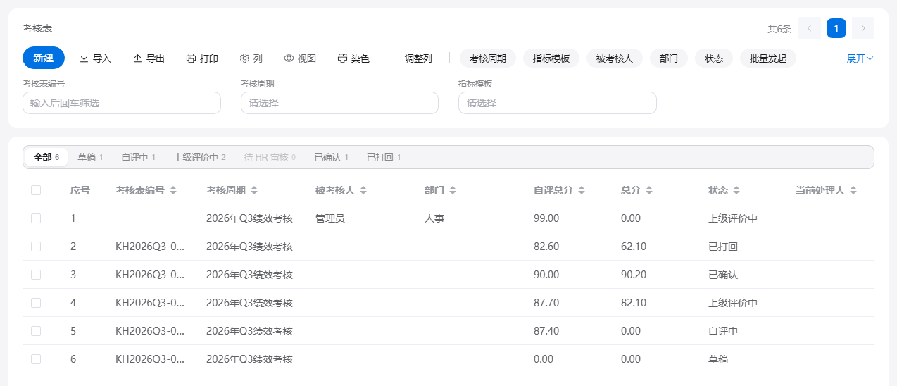Screen dimensions: 897x386
Task: Switch to the 全部 tab
Action: pos(46,157)
